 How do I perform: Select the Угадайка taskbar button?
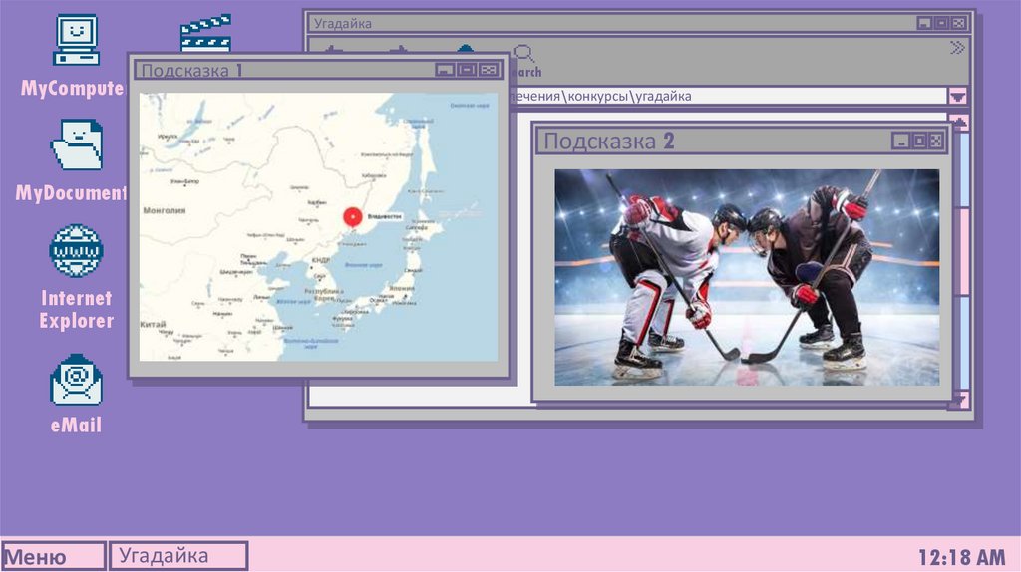pos(178,556)
